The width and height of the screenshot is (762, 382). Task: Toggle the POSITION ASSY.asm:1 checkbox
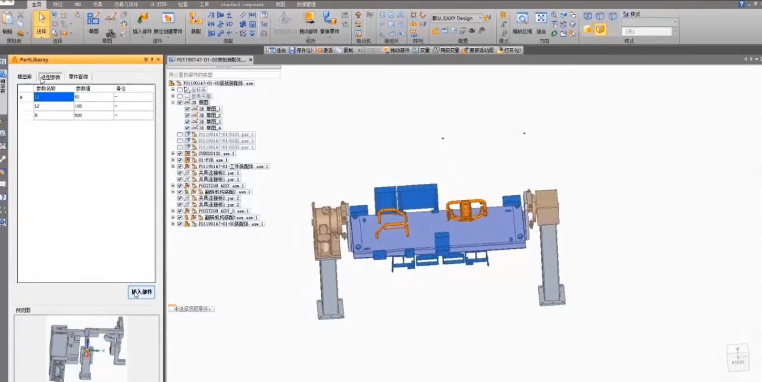click(180, 186)
